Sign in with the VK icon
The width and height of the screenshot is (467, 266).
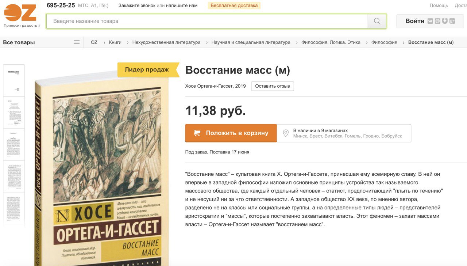[431, 21]
